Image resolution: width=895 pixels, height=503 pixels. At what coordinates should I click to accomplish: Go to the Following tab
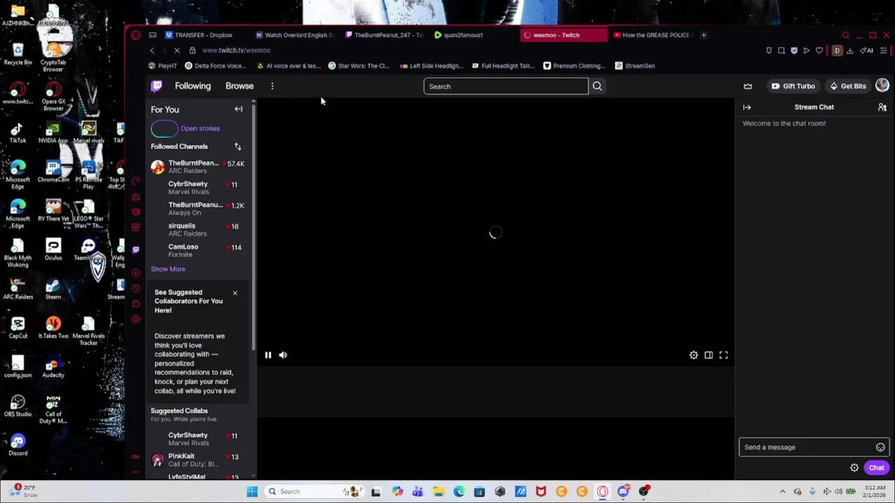(x=192, y=86)
